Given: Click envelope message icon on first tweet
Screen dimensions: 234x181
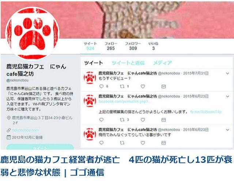Looking at the screenshot, I should (x=163, y=86).
